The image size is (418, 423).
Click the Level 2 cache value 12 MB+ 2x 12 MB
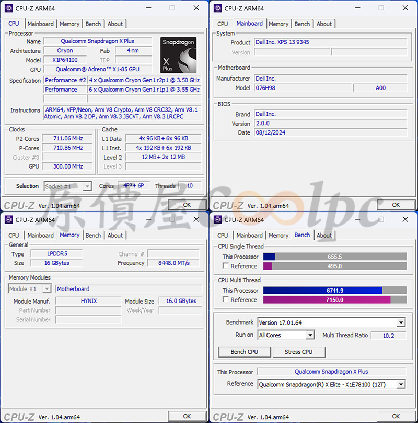pyautogui.click(x=164, y=157)
